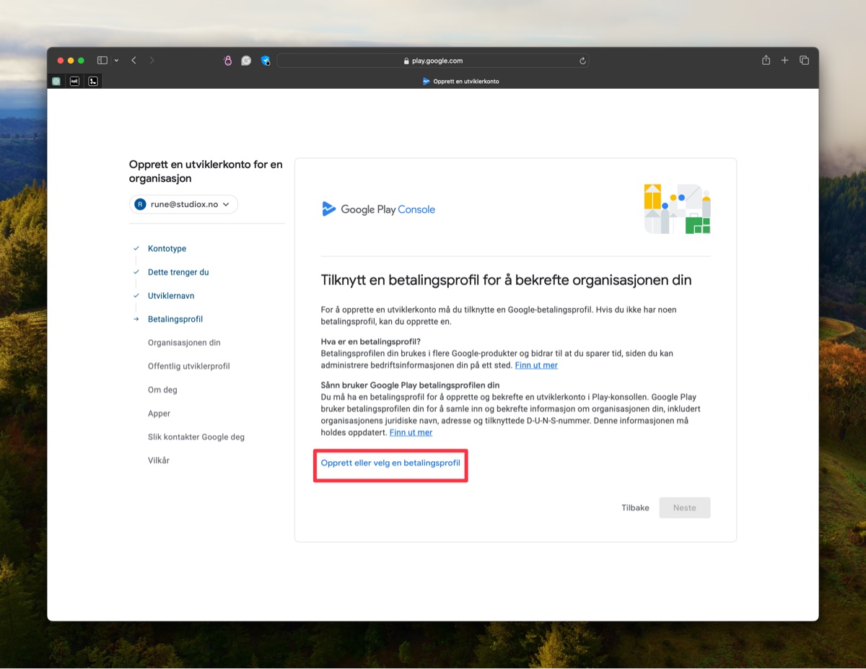Close the Safari window with red button
The height and width of the screenshot is (669, 866).
[61, 61]
